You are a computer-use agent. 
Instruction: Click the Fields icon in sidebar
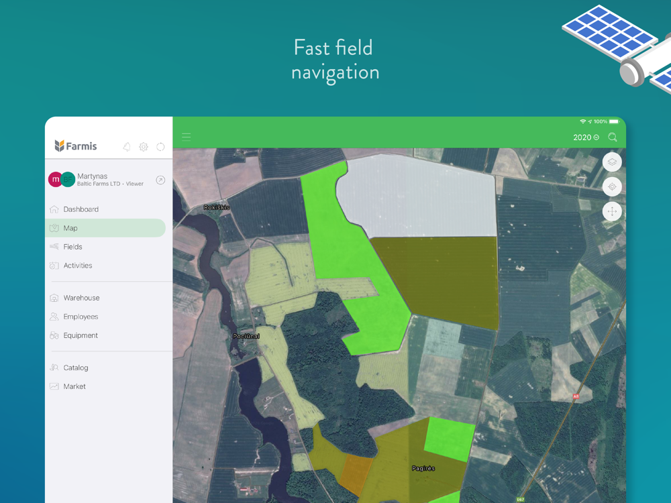[x=54, y=246]
